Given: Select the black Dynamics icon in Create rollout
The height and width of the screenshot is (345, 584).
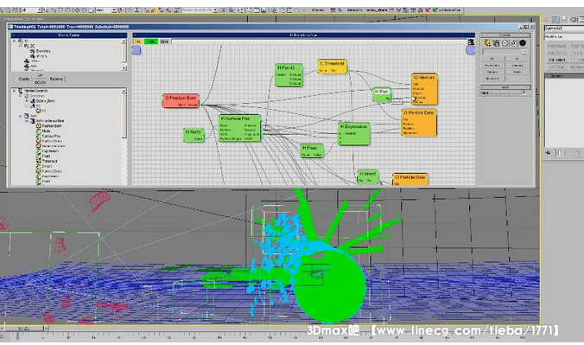Looking at the screenshot, I should [x=522, y=43].
